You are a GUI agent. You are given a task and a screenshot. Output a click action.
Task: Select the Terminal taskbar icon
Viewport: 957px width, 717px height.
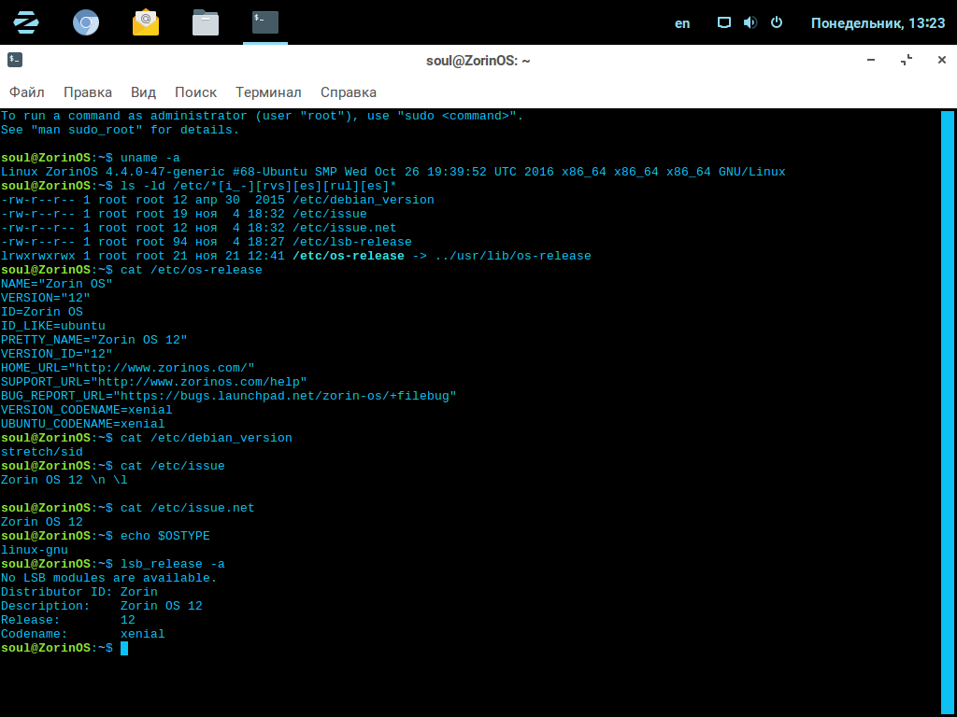tap(264, 22)
